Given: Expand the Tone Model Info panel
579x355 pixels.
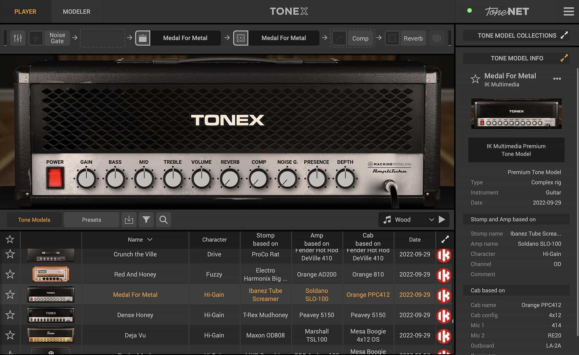Looking at the screenshot, I should (563, 58).
